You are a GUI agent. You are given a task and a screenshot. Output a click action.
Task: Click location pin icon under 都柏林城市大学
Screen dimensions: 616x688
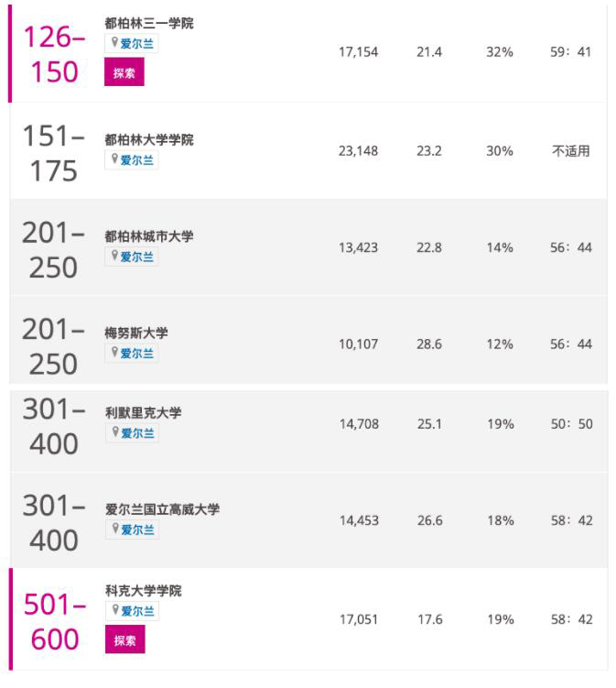tap(114, 257)
